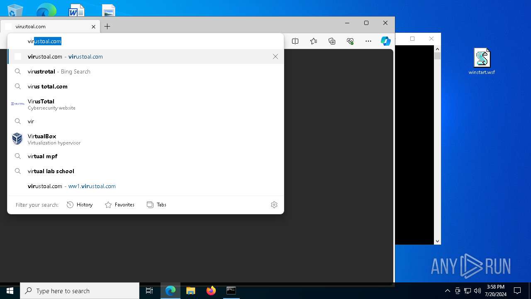Pick VirusTotal Cybersecurity website suggestion
531x299 pixels.
pyautogui.click(x=146, y=104)
